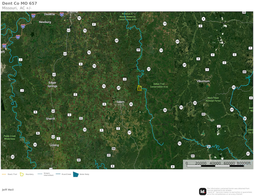The image size is (254, 196).
Task: Click the Mark Twain National Forest label
Action: (213, 99)
